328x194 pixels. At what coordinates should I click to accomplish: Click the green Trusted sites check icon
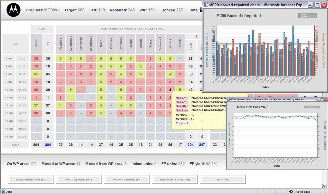coord(291,192)
